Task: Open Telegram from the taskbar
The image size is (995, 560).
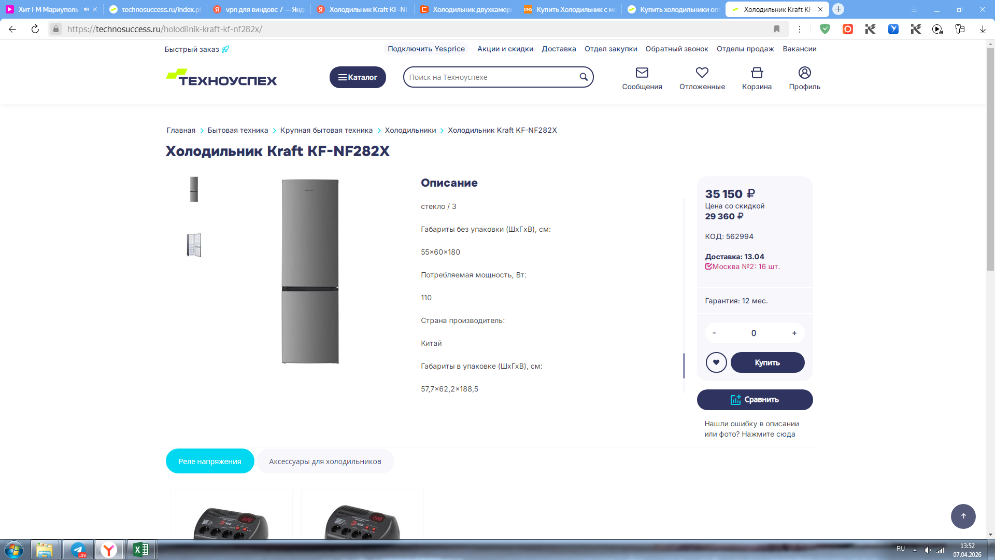Action: coord(78,550)
